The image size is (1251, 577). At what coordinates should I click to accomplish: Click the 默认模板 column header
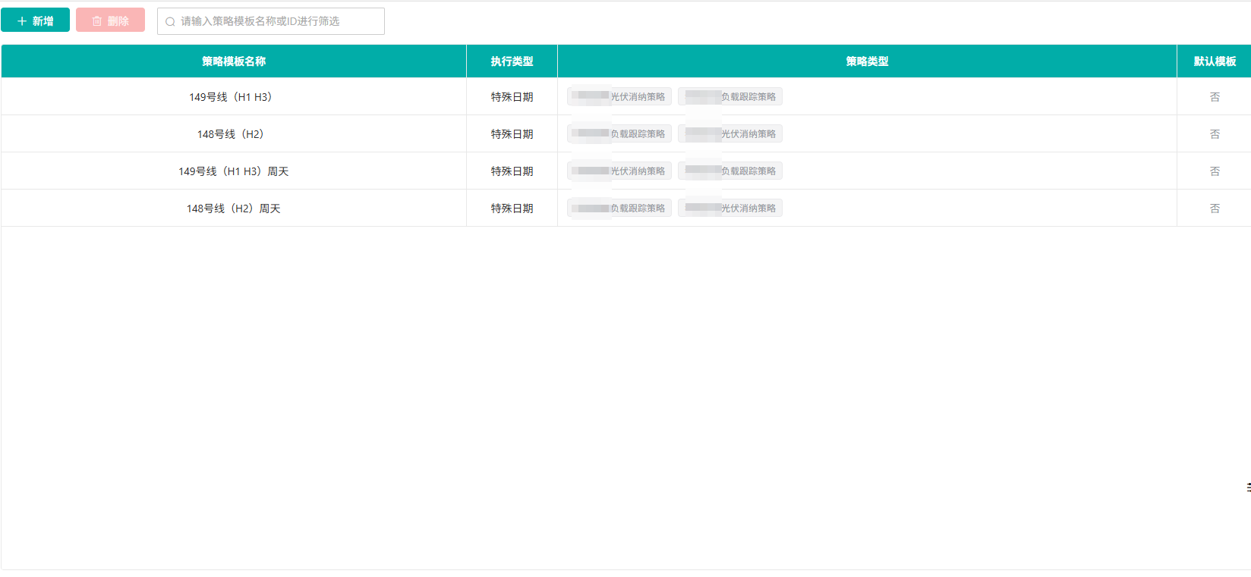pyautogui.click(x=1215, y=61)
